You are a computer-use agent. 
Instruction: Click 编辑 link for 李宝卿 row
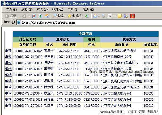click(x=8, y=69)
